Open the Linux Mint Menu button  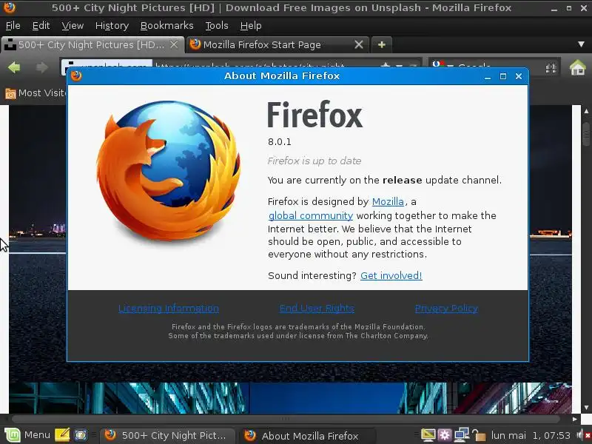coord(27,435)
